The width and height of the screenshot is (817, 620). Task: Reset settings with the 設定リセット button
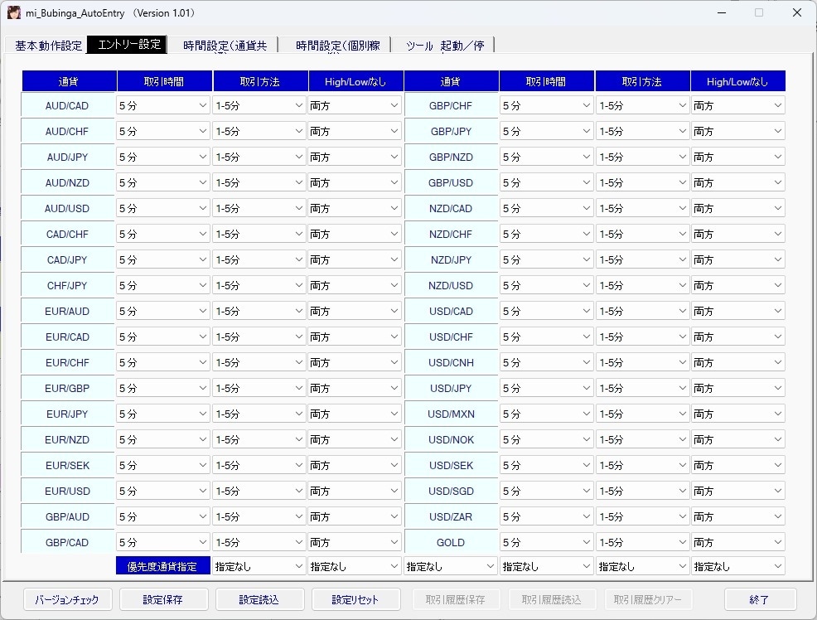click(x=355, y=599)
